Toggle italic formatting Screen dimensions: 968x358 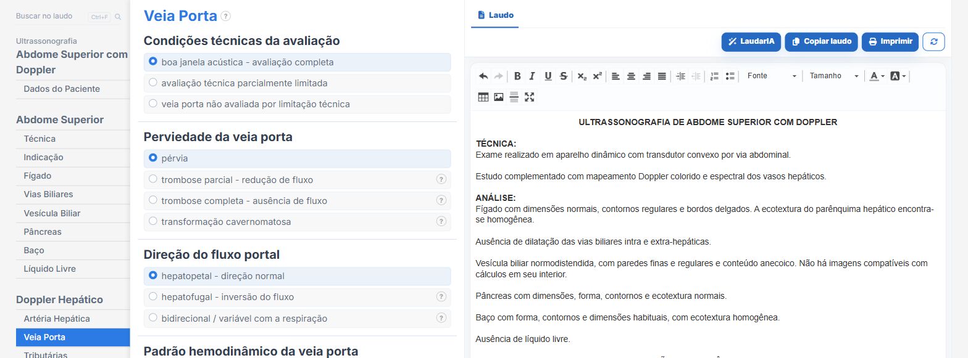tap(532, 76)
